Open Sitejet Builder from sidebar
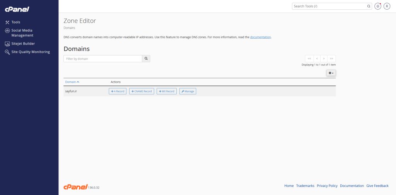Viewport: 396px width, 195px height. point(20,44)
